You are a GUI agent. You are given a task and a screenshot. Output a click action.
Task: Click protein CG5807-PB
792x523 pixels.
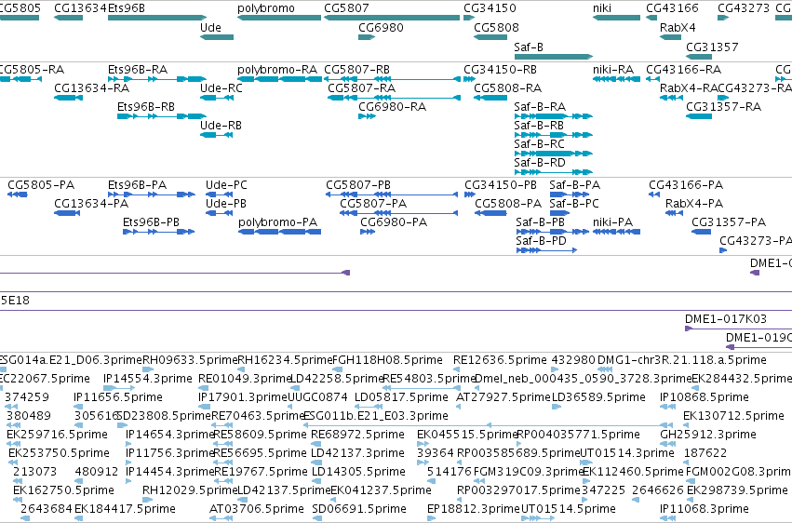coord(392,194)
